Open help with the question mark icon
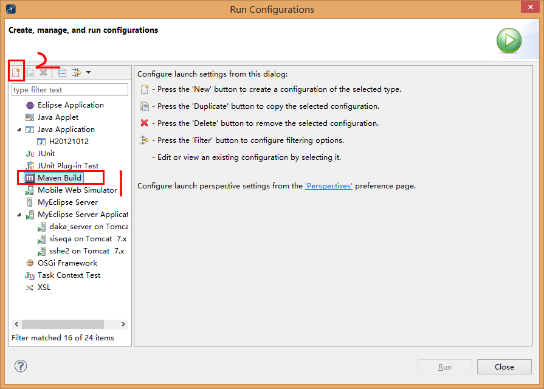The image size is (544, 389). coord(21,366)
